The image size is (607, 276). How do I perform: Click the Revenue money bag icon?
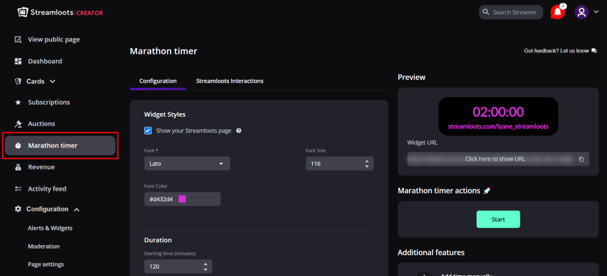click(x=18, y=167)
